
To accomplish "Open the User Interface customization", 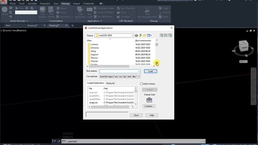I will click(x=43, y=12).
